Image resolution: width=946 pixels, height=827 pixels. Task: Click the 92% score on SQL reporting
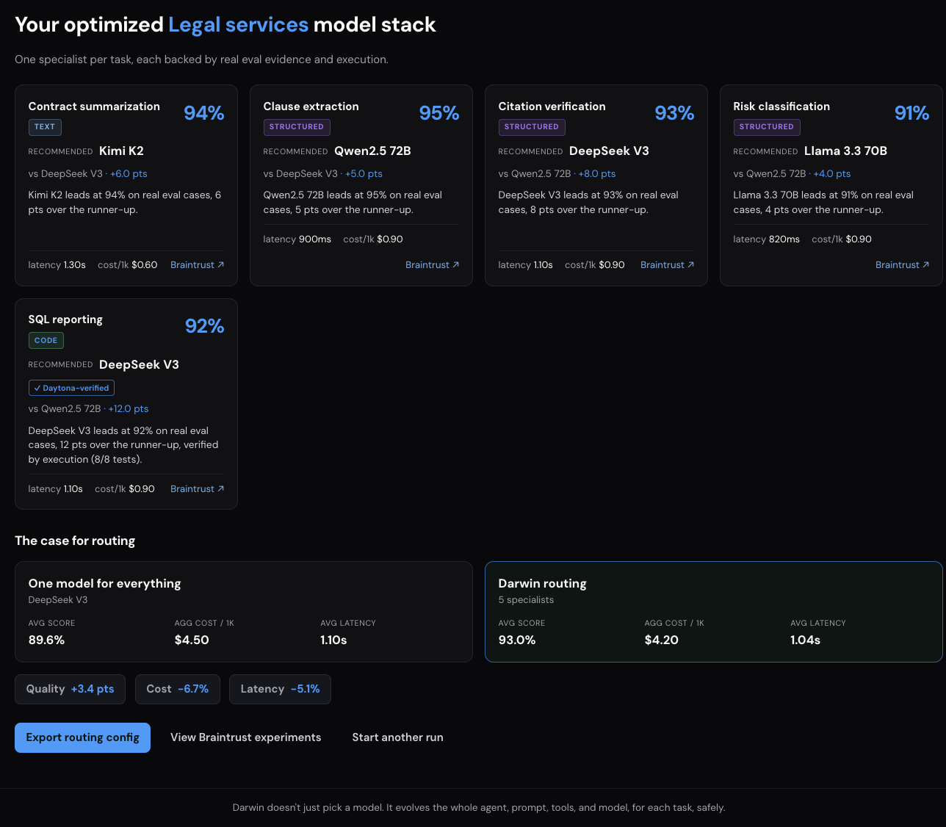click(205, 326)
